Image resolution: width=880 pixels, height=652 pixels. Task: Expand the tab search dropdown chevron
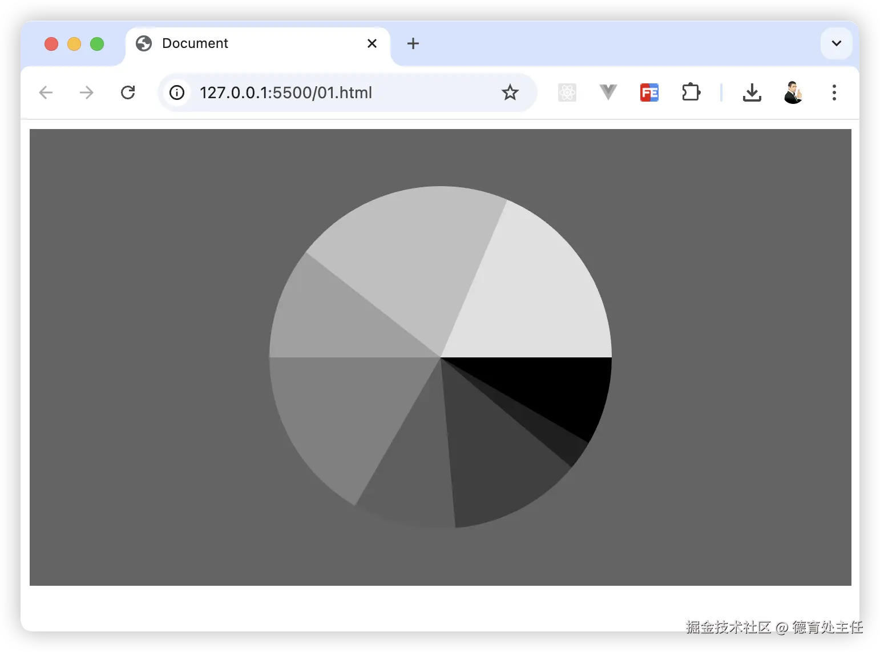pyautogui.click(x=837, y=43)
